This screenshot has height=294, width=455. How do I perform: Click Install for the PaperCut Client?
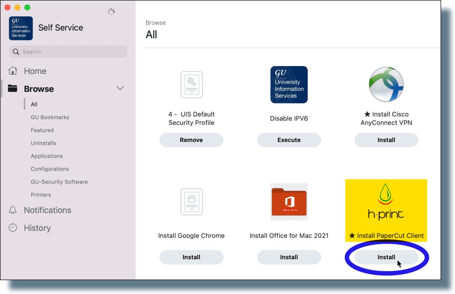point(386,257)
